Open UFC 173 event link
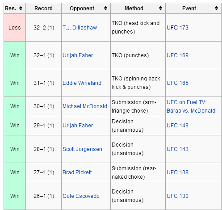 (177, 28)
